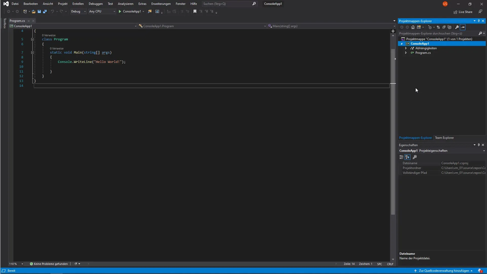Open the user account US avatar
Image resolution: width=487 pixels, height=274 pixels.
coord(445,4)
